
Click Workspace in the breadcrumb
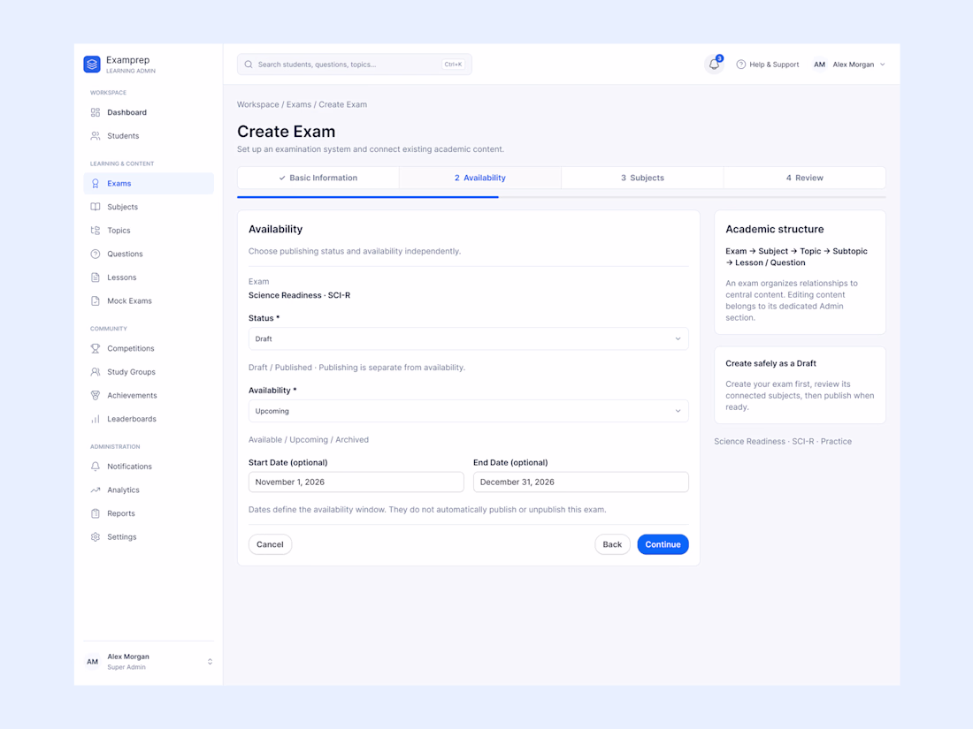coord(258,105)
